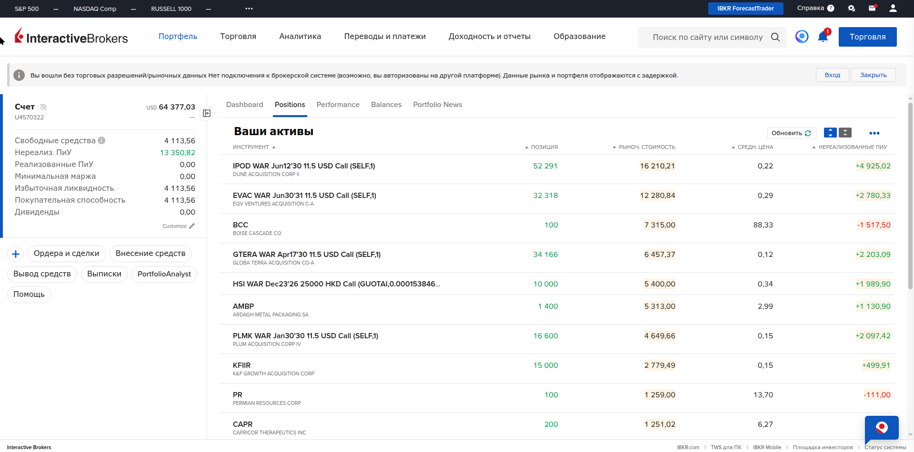Open the user profile icon
The image size is (914, 452).
click(893, 8)
